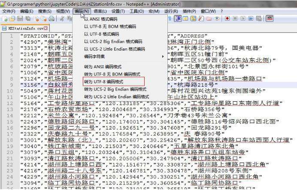Open the 文件(F) menu
This screenshot has width=297, height=190.
coord(9,11)
